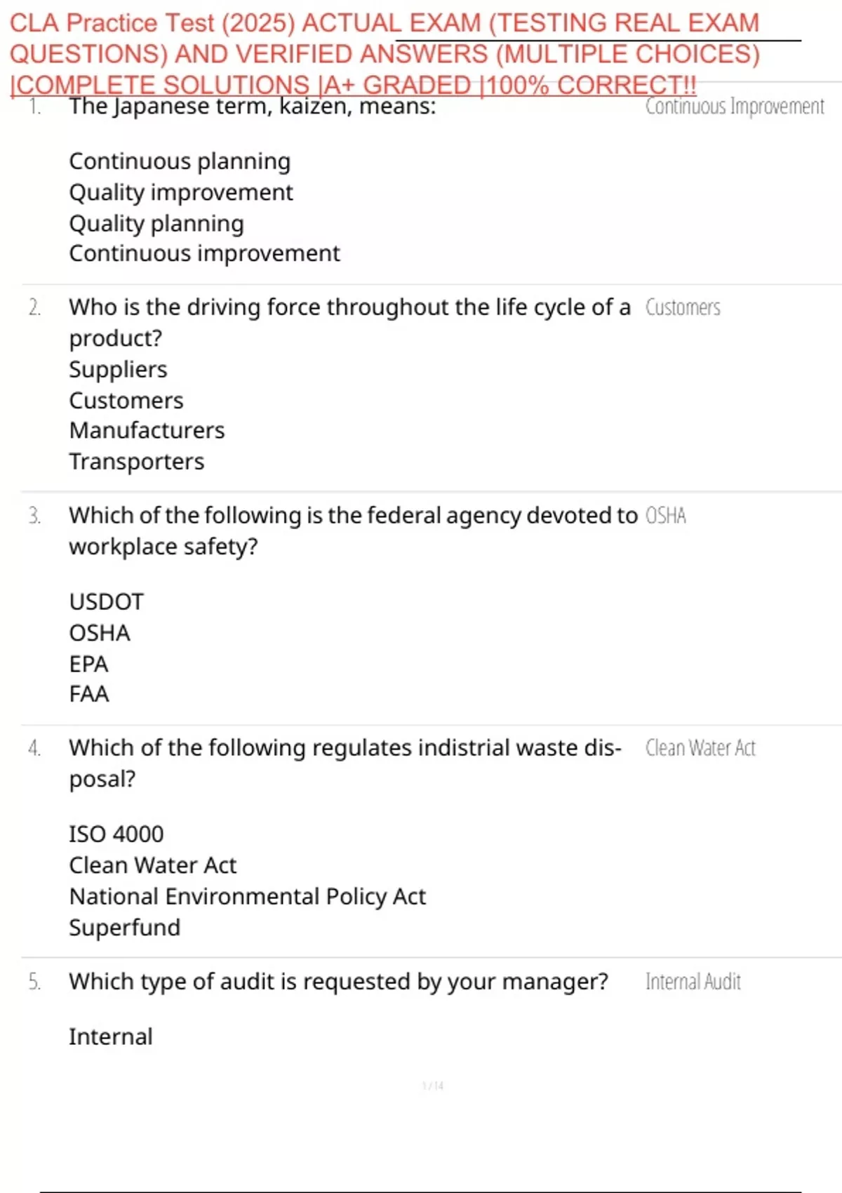Select the Suppliers answer option
This screenshot has height=1193, width=842.
(118, 369)
